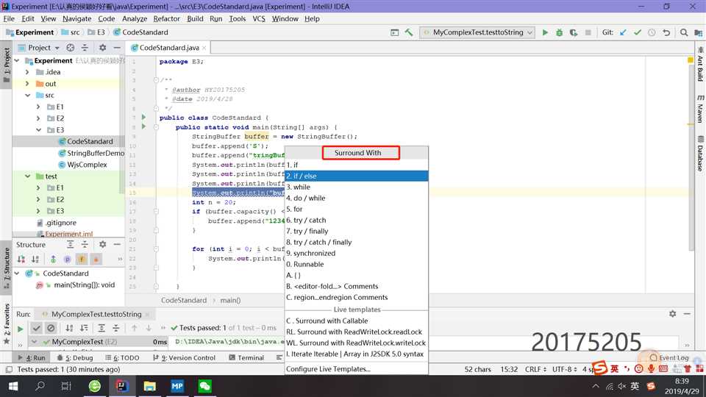Expand the out folder
Image resolution: width=706 pixels, height=397 pixels.
(x=27, y=84)
